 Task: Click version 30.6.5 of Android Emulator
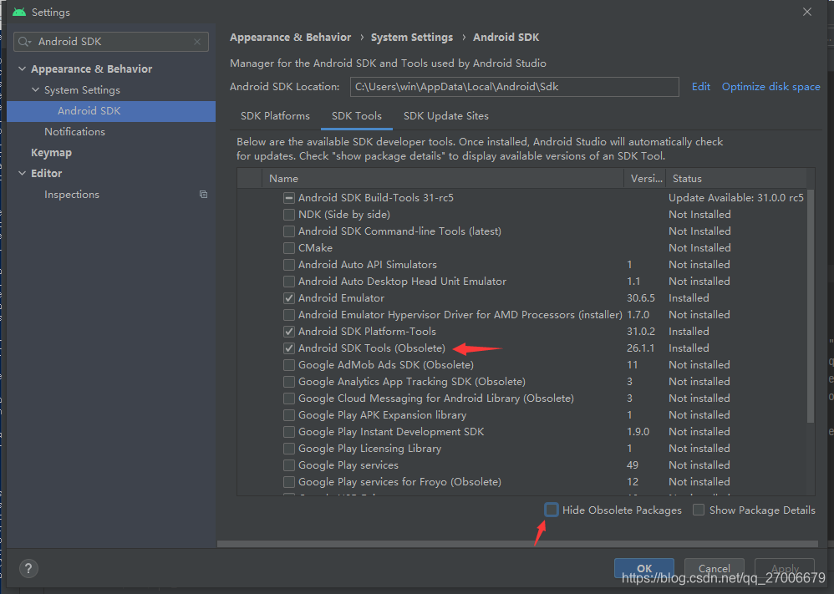641,297
